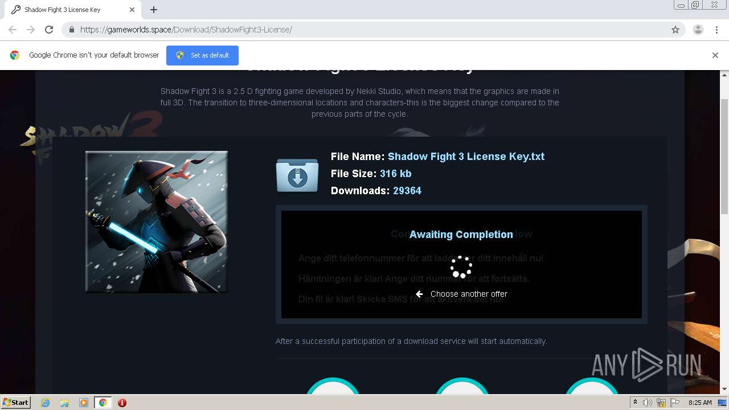The image size is (729, 410).
Task: Click the Show desktop icon beside the clock
Action: (723, 403)
